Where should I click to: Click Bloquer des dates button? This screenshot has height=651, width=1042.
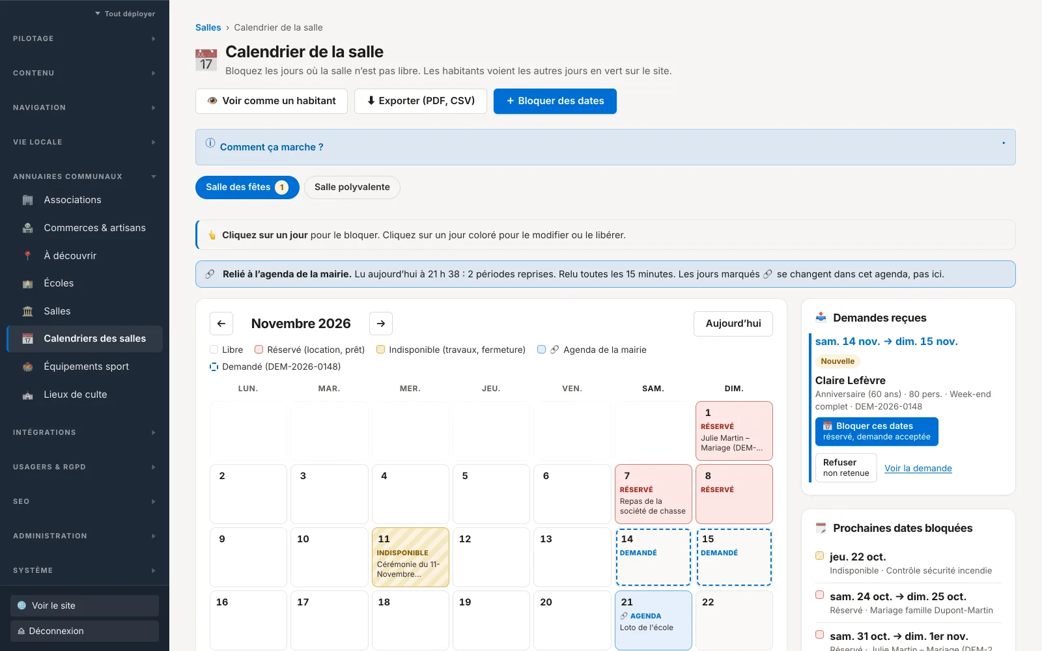[x=555, y=101]
